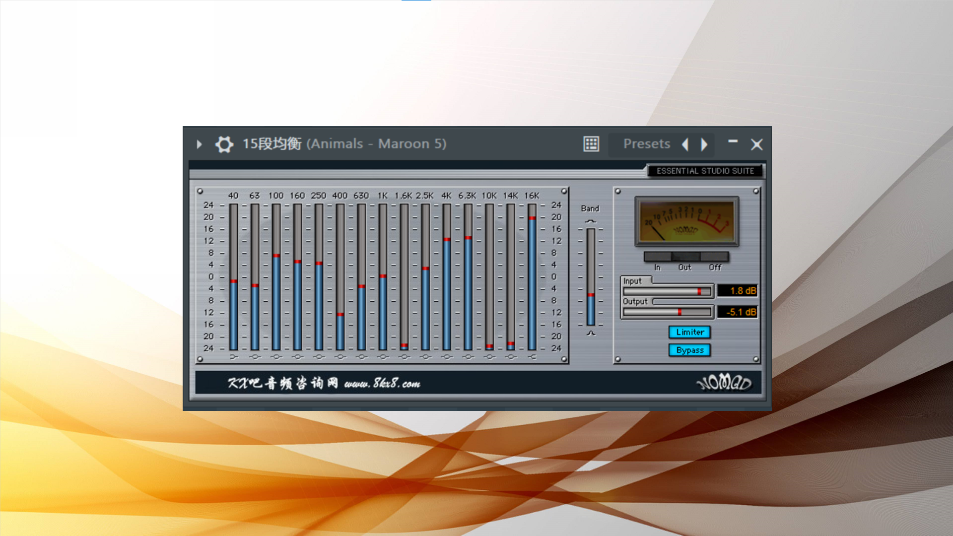Click the filter shape icon under 6.3K band
The image size is (953, 536).
point(469,356)
